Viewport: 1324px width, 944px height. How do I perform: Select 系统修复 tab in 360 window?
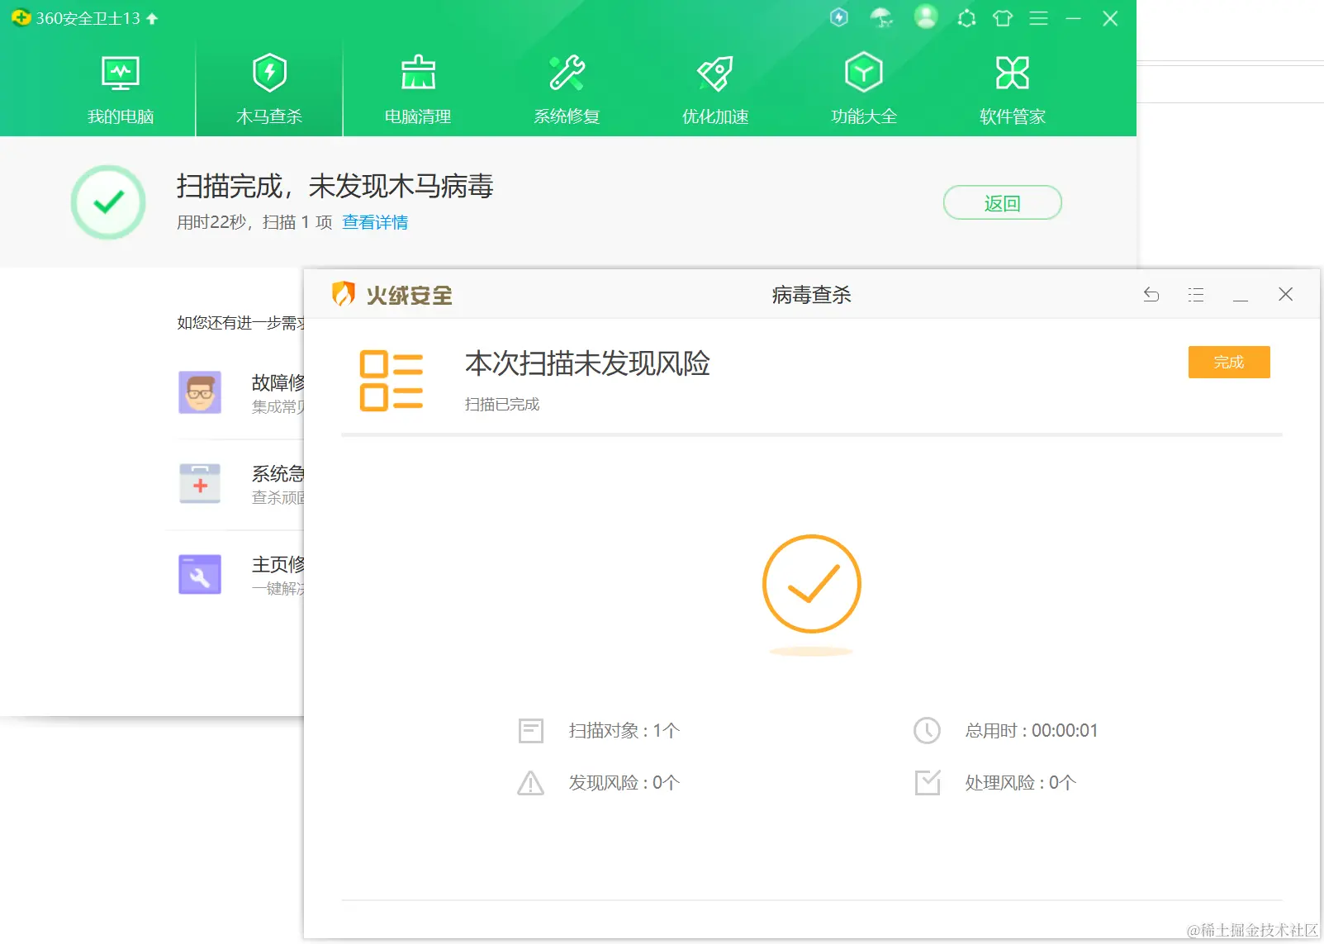pyautogui.click(x=567, y=90)
